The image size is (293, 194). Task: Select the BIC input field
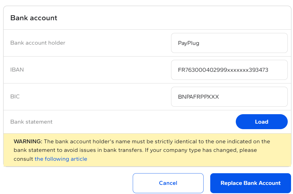pos(229,97)
